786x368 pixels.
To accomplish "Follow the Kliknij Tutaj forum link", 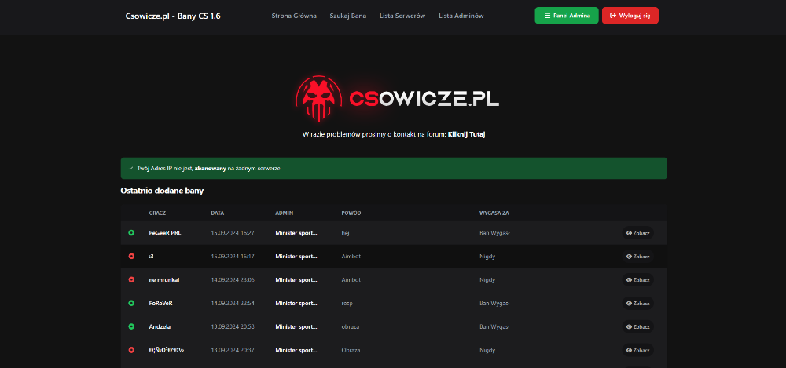I will [x=466, y=135].
